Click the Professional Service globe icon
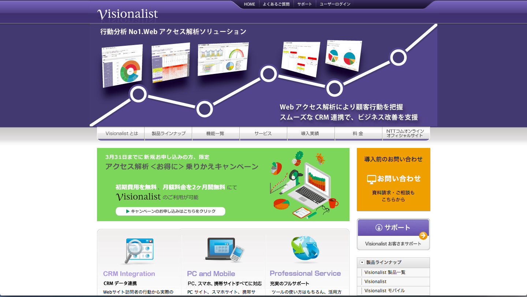 click(305, 249)
